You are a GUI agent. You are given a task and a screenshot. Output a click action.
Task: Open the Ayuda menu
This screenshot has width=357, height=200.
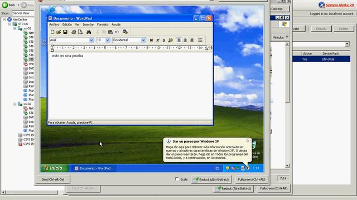click(x=116, y=24)
